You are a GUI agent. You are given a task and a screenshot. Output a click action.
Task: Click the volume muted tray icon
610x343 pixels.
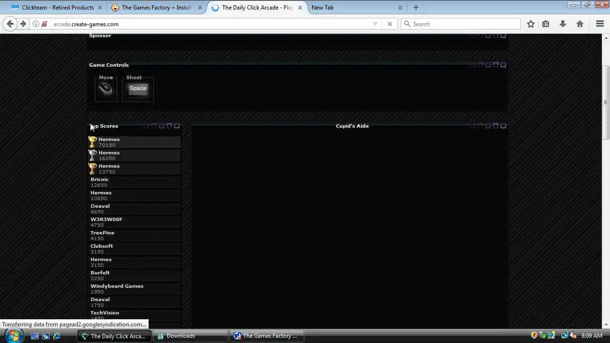click(x=573, y=336)
